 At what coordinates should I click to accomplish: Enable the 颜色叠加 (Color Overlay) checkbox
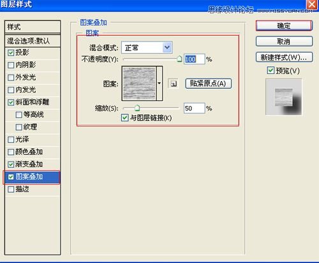tap(11, 152)
